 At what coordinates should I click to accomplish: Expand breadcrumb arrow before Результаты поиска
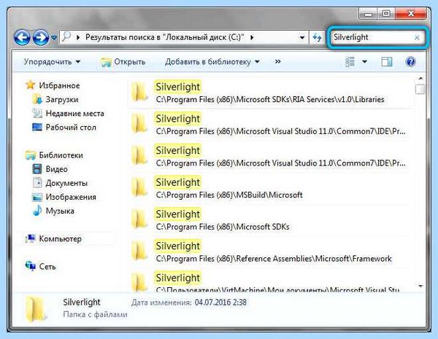click(78, 37)
